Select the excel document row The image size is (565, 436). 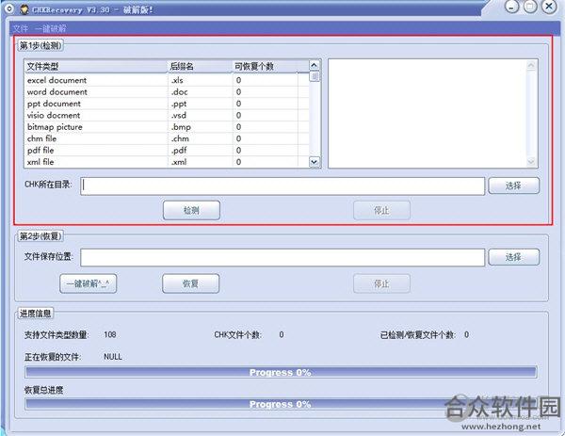pyautogui.click(x=167, y=80)
